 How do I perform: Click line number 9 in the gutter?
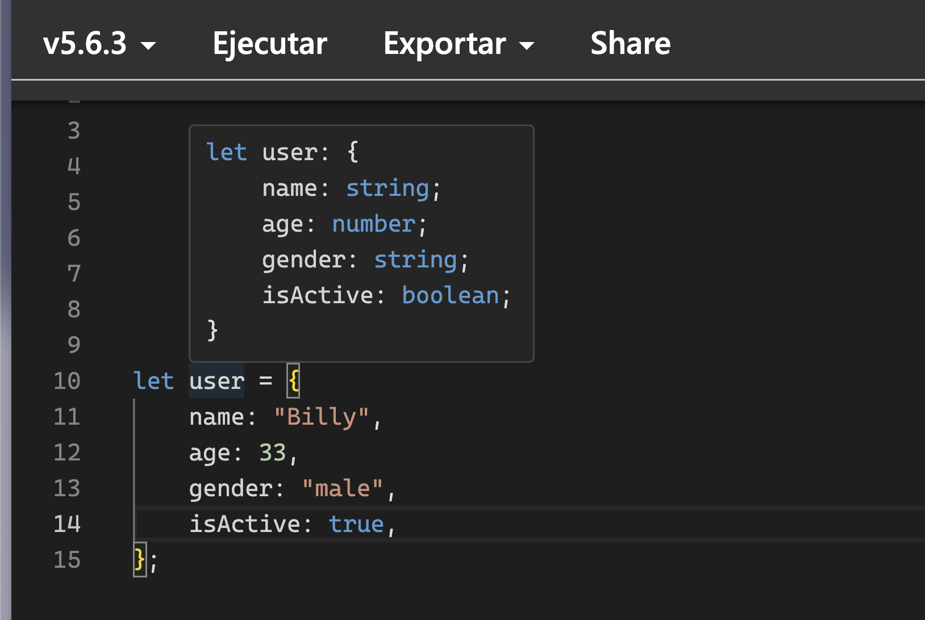coord(74,345)
